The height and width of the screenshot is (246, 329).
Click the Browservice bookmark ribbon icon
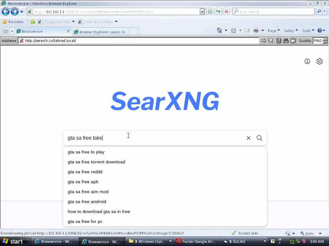(271, 41)
